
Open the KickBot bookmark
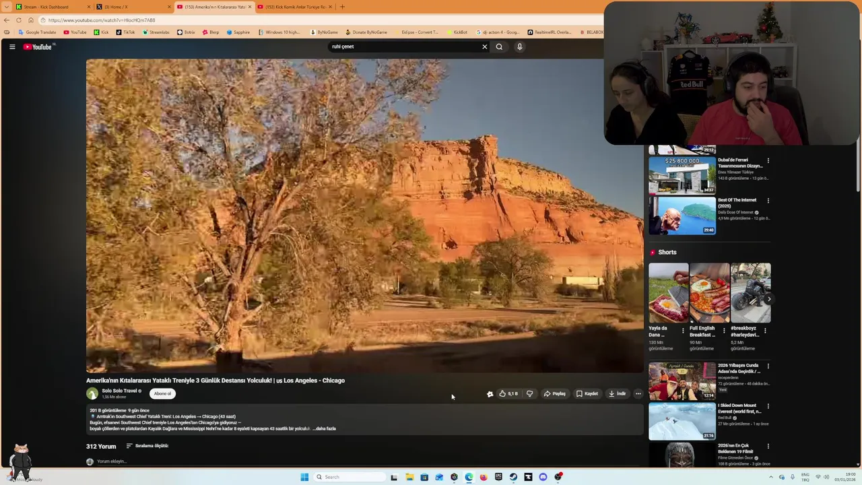pos(457,32)
